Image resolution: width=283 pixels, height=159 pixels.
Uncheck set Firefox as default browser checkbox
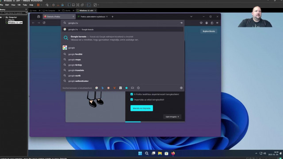coord(132,94)
